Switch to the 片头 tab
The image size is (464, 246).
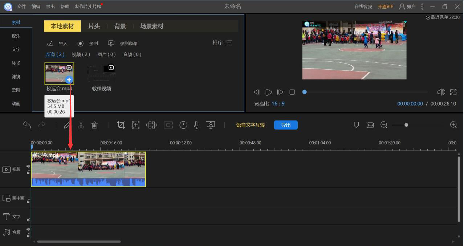(94, 26)
